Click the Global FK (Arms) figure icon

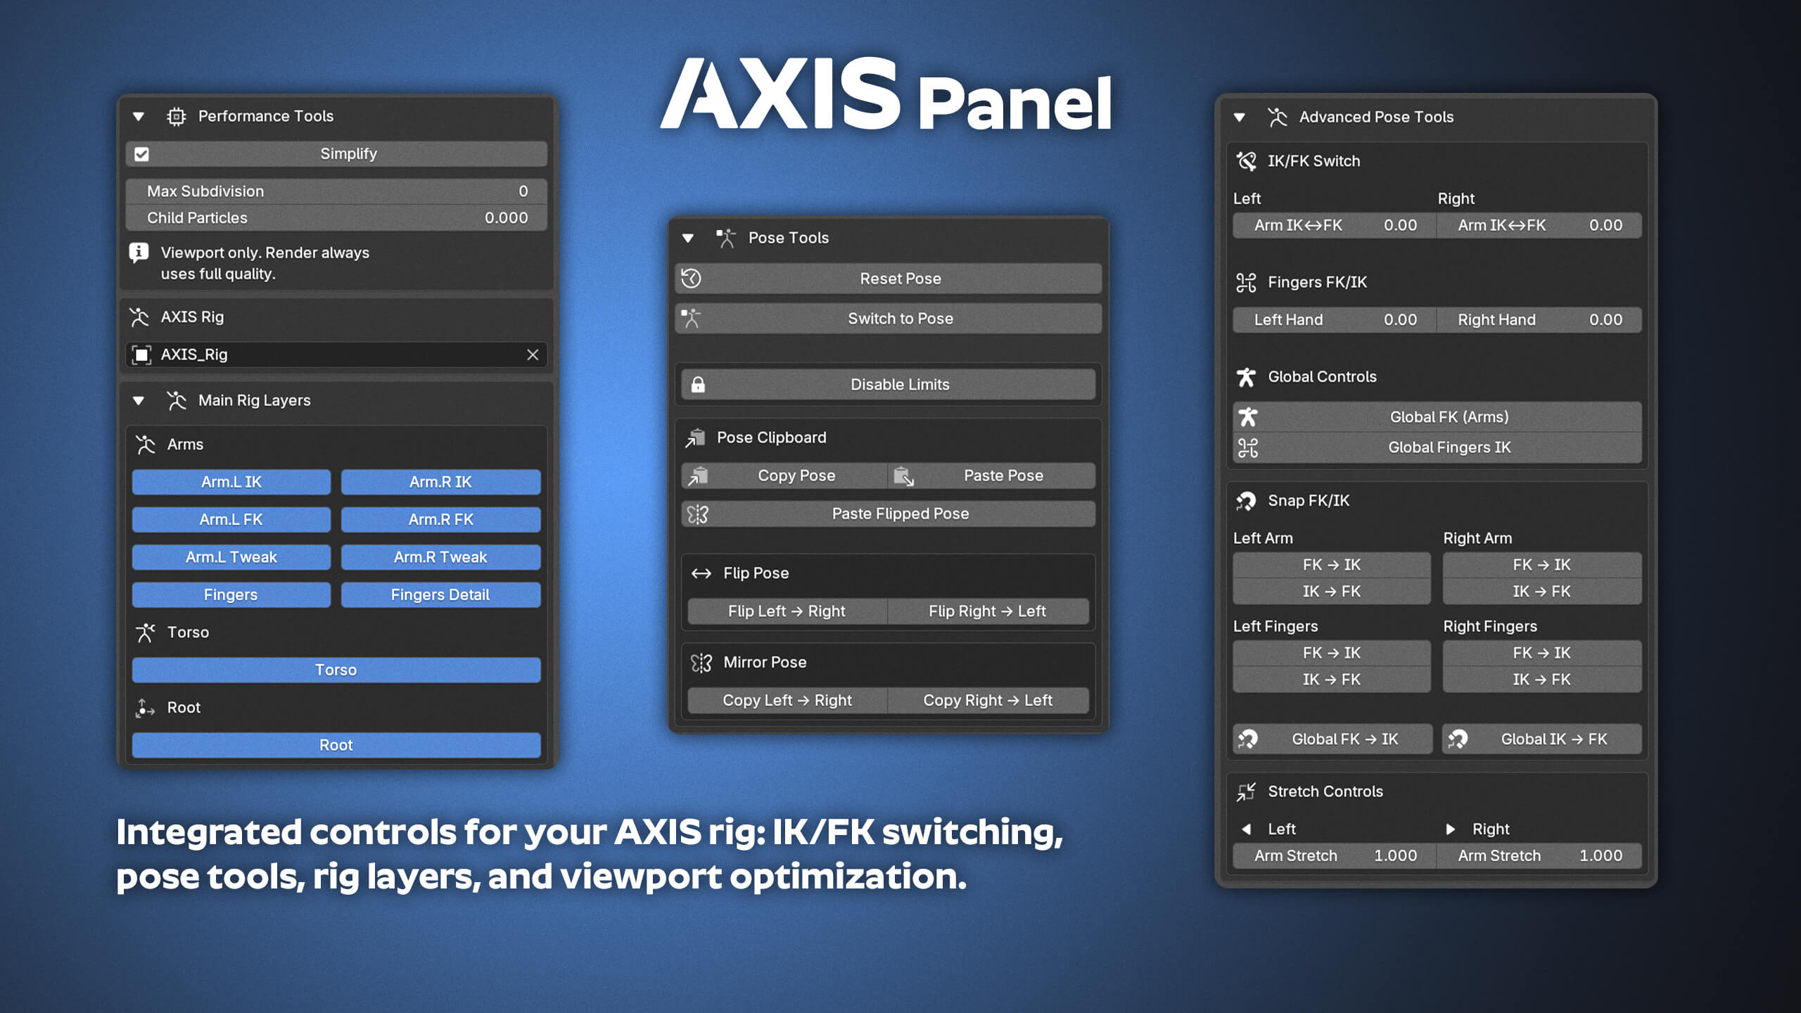[x=1248, y=417]
